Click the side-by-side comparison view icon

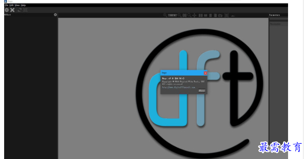201,15
